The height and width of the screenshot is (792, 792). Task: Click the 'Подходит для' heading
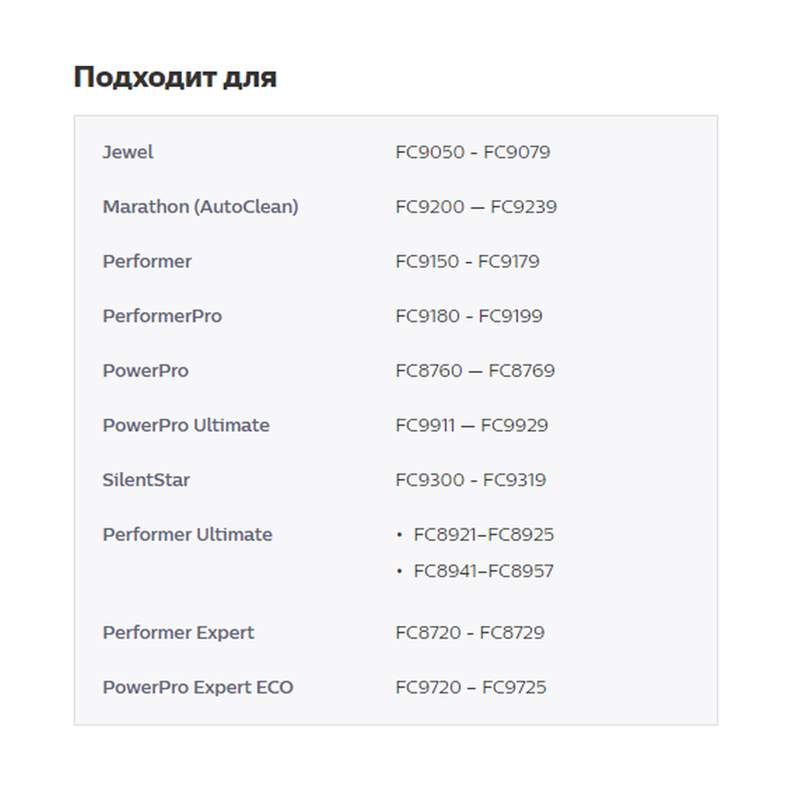pyautogui.click(x=175, y=78)
